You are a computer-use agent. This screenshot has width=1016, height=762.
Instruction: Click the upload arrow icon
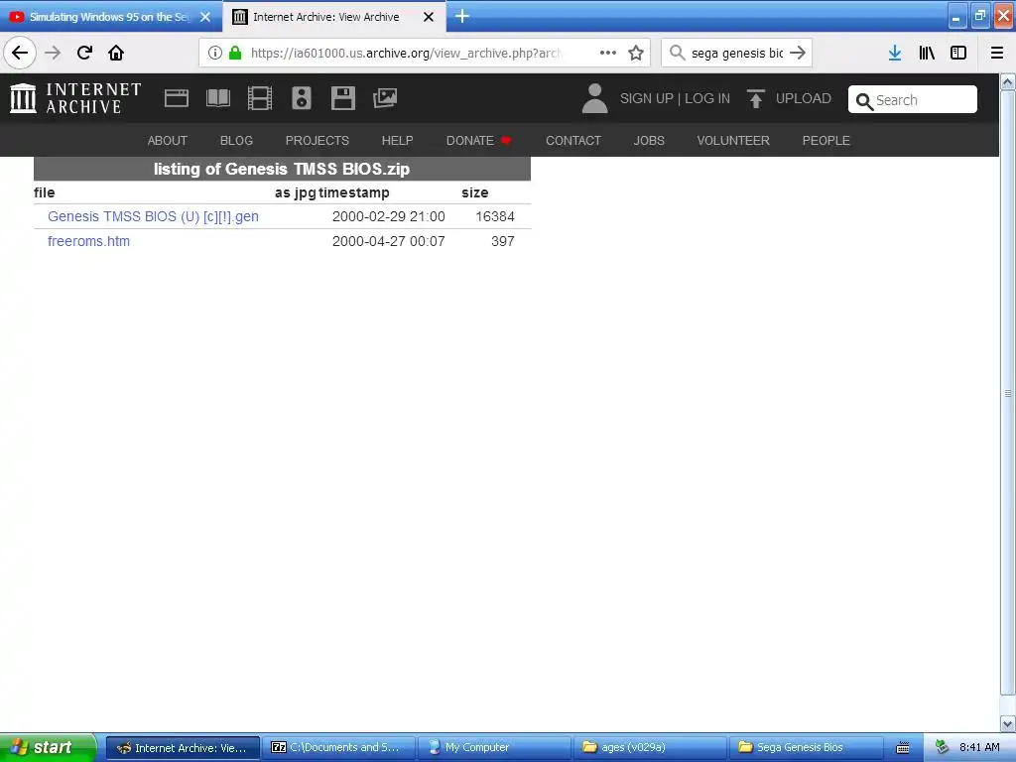click(x=755, y=98)
